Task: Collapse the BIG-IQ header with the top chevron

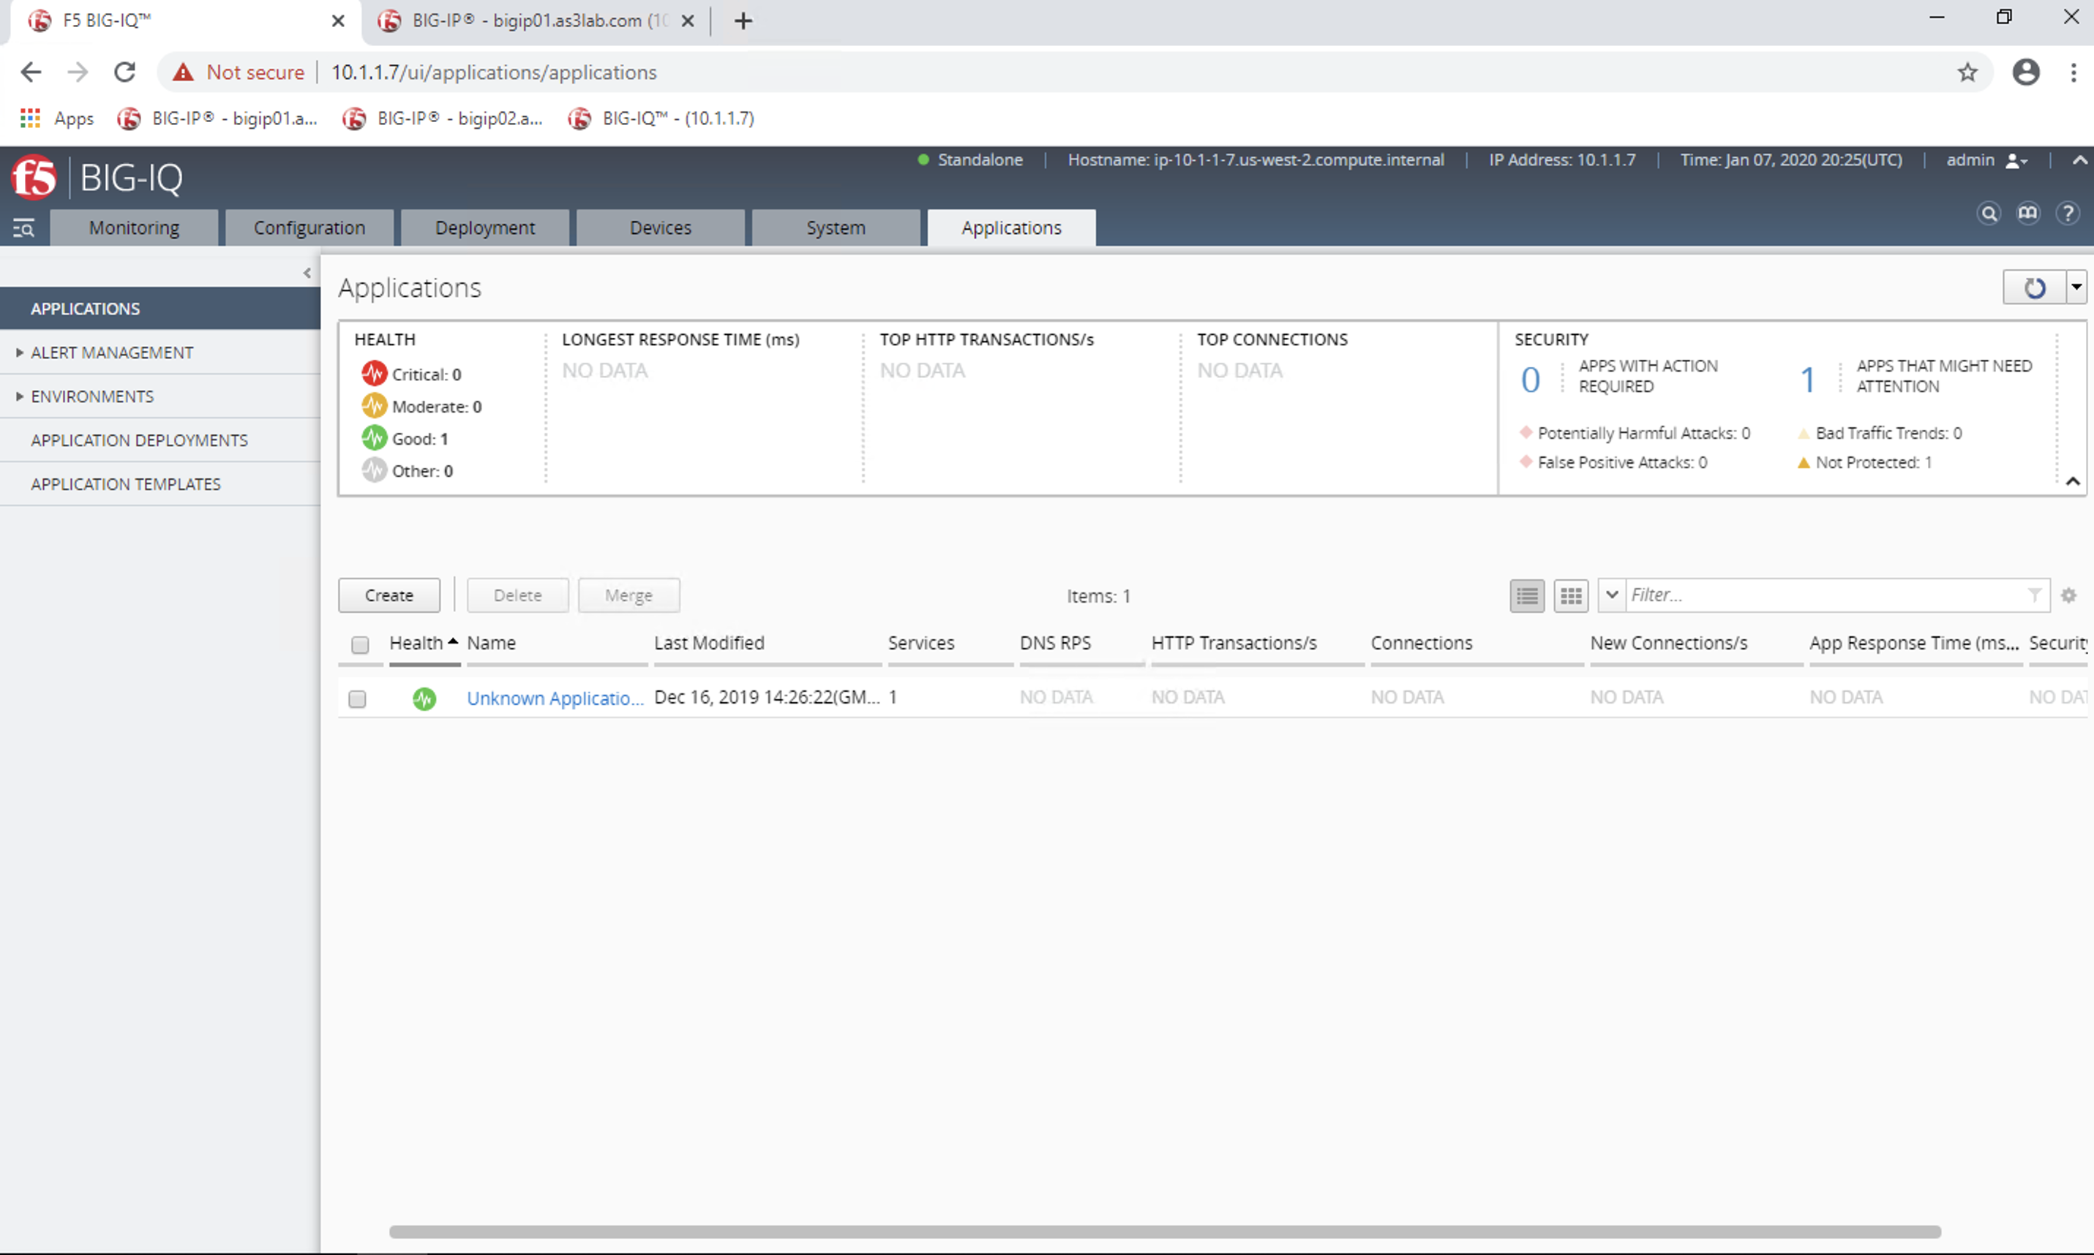Action: 2079,160
